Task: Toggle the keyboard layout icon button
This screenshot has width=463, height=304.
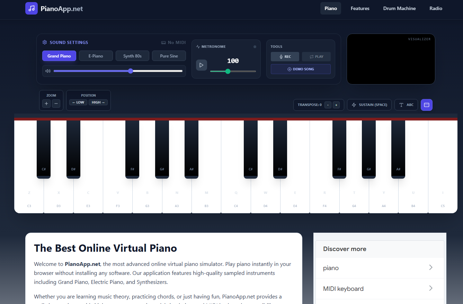Action: pyautogui.click(x=426, y=105)
